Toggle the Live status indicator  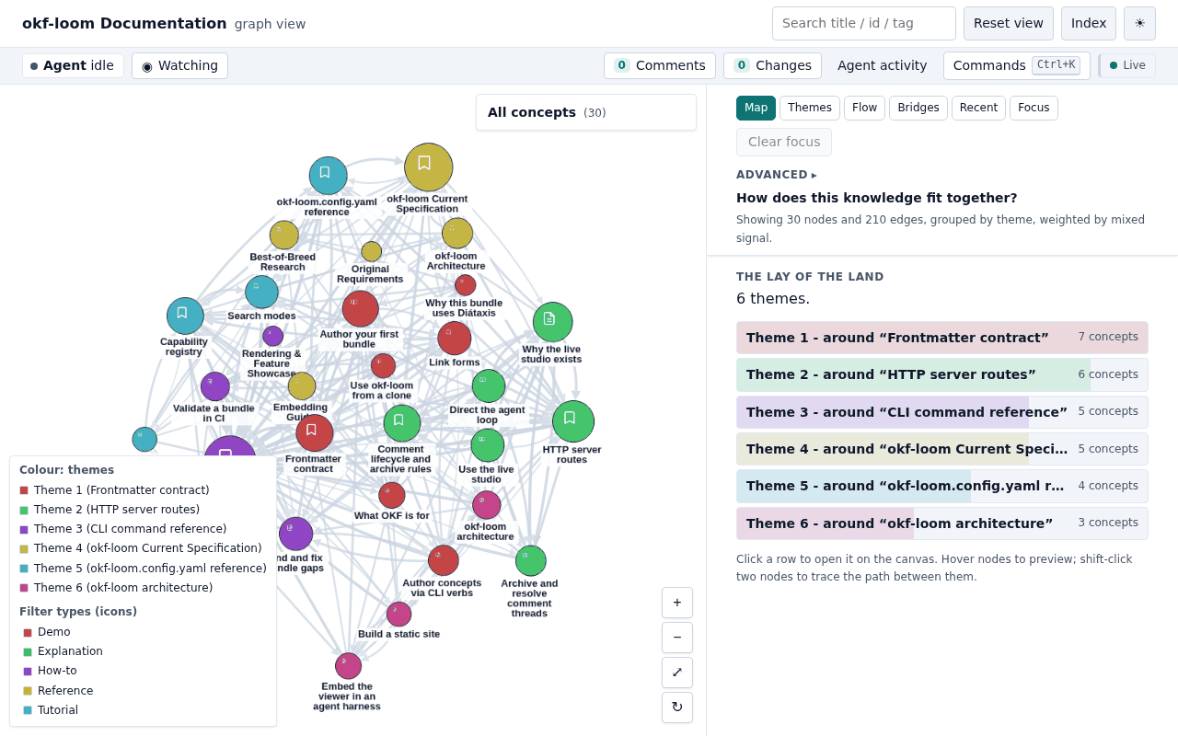tap(1126, 66)
